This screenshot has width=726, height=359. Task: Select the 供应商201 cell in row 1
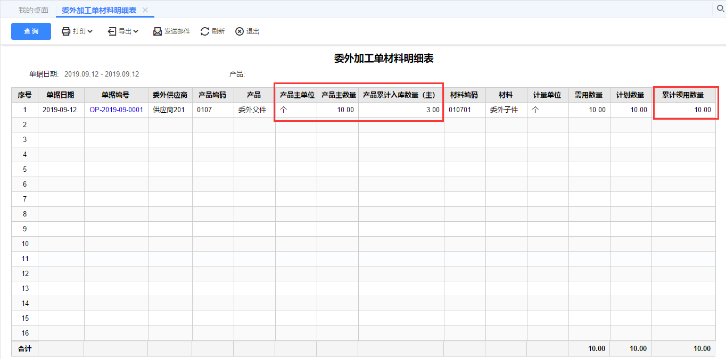coord(169,110)
